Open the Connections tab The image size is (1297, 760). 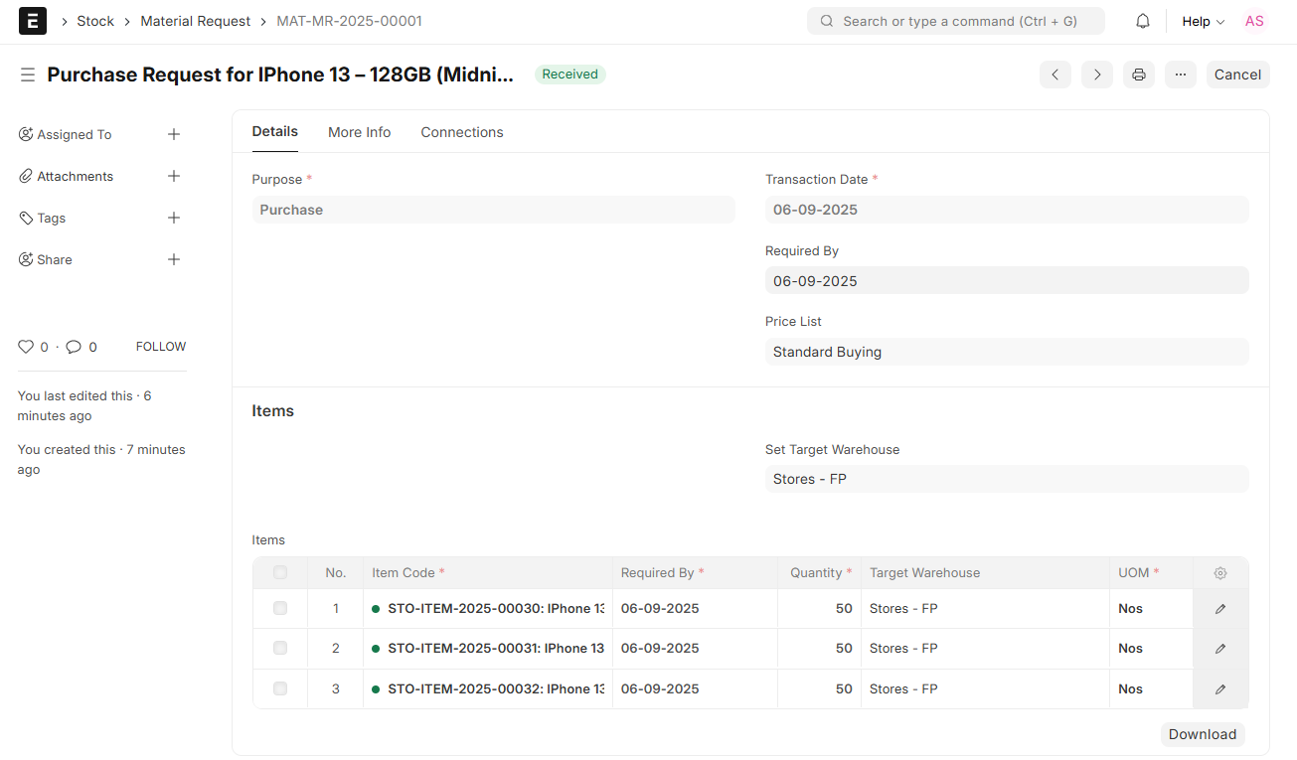click(x=462, y=132)
